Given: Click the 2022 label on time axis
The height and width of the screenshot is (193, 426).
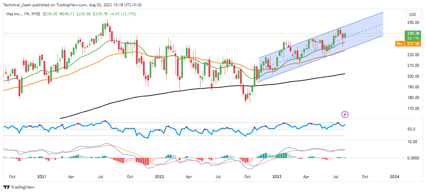Looking at the screenshot, I should 159,177.
